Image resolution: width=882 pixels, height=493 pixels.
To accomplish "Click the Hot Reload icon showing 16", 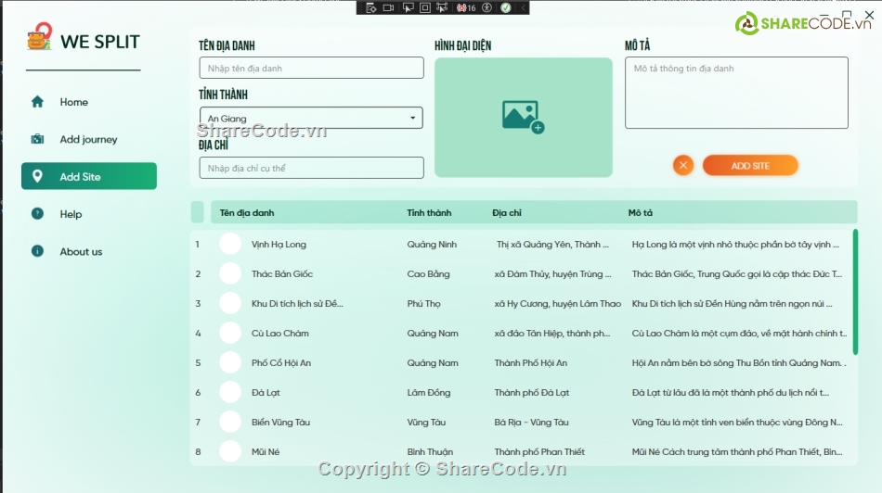I will coord(465,7).
